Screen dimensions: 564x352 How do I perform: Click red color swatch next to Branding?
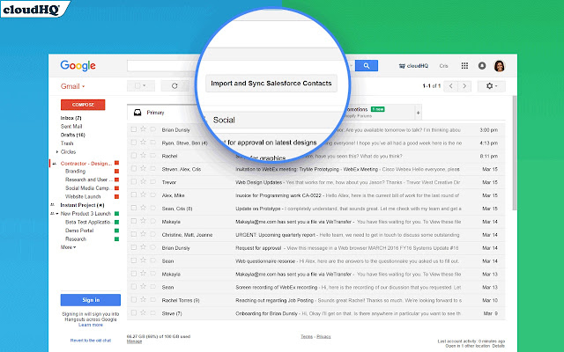[116, 172]
